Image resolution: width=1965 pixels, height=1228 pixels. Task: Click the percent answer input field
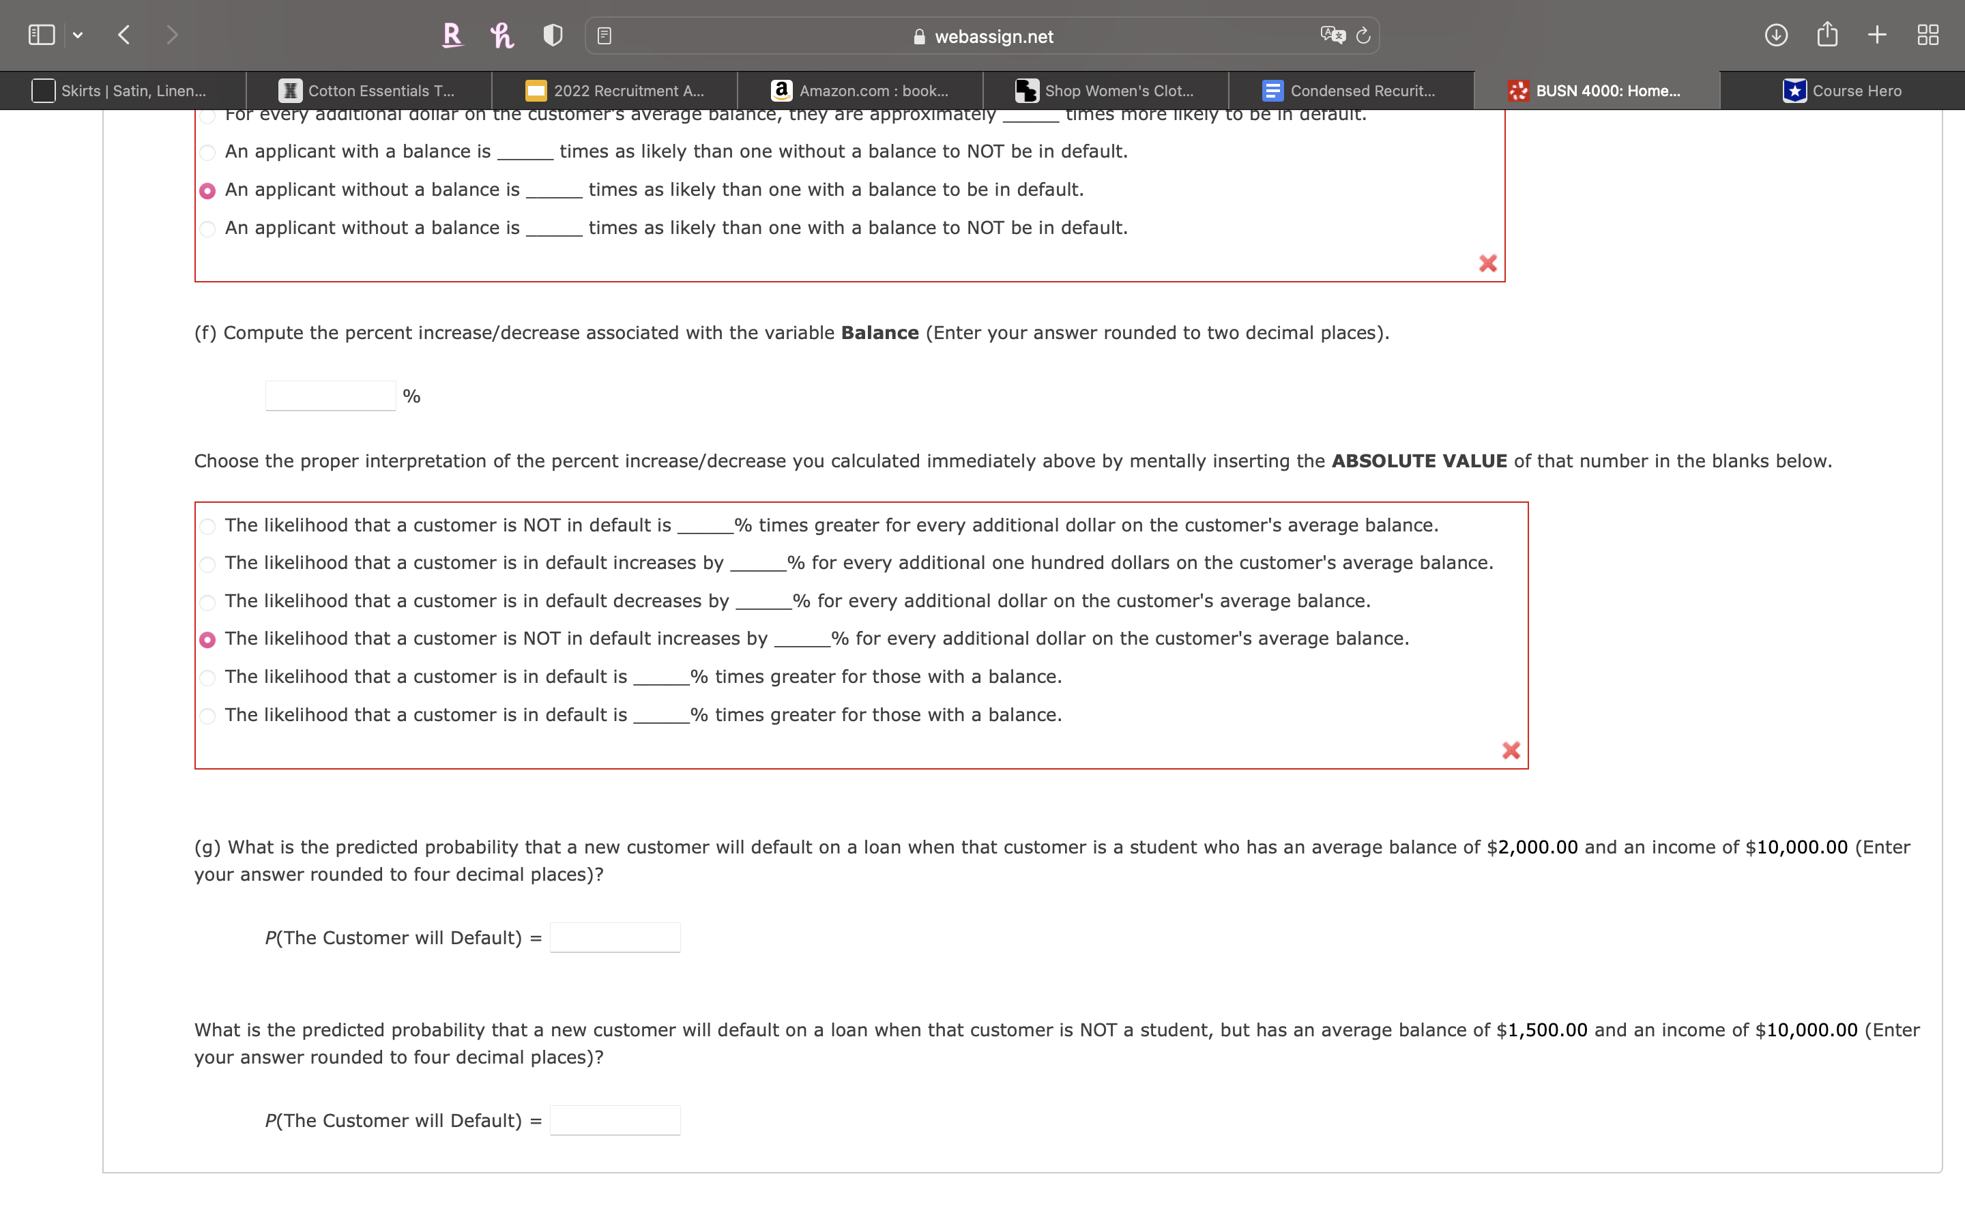(330, 396)
